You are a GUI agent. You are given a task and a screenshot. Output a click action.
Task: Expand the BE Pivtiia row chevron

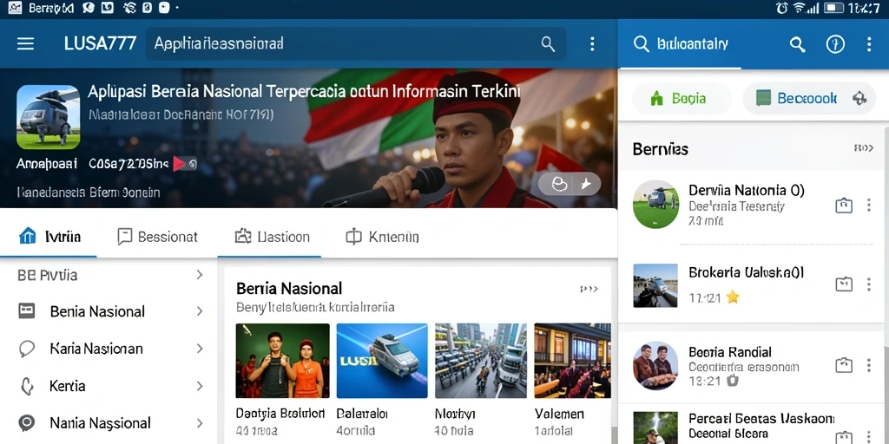(200, 275)
